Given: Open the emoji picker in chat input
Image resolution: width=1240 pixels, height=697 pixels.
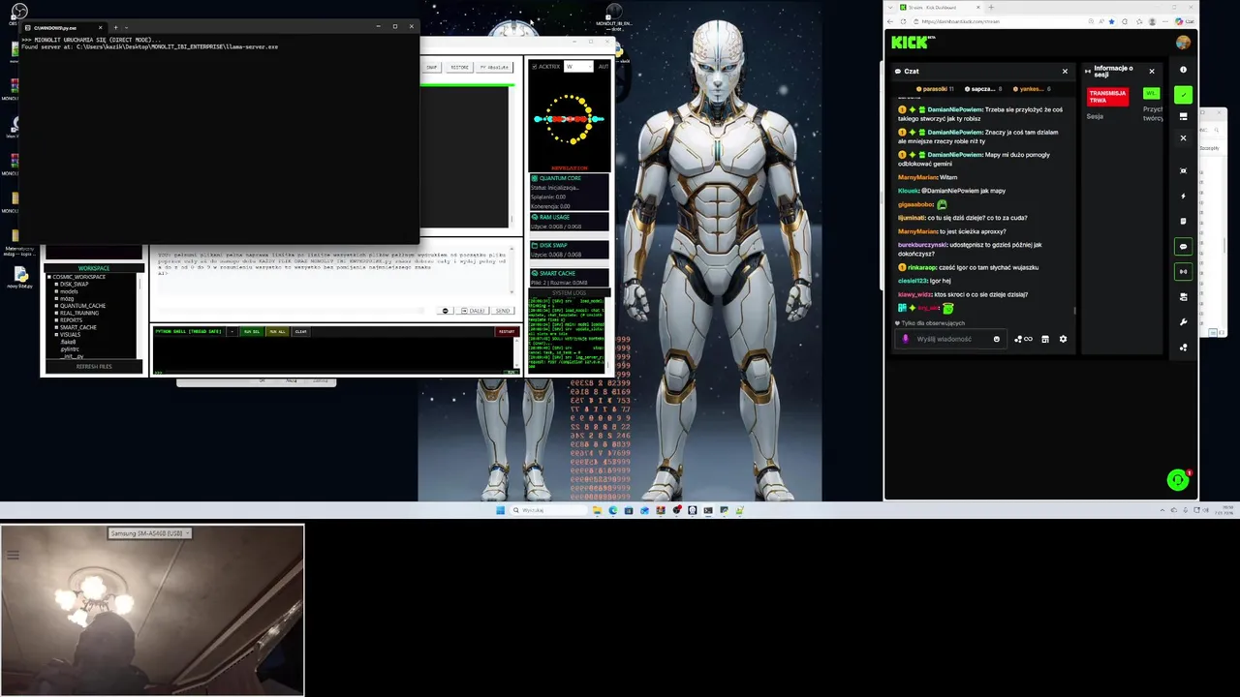Looking at the screenshot, I should 997,339.
